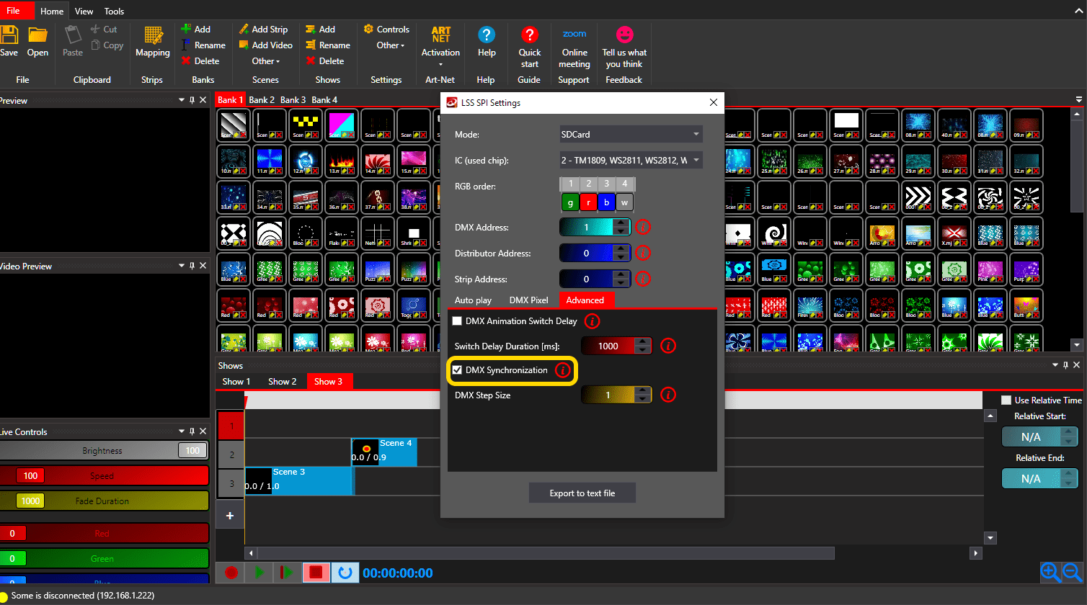Enable DMX Animation Switch Delay checkbox
Image resolution: width=1087 pixels, height=605 pixels.
(x=457, y=321)
